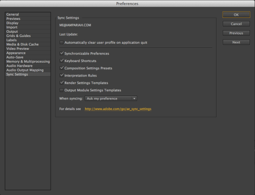Screen dimensions: 255x195
Task: Go to Previous preferences page
Action: pos(236,33)
